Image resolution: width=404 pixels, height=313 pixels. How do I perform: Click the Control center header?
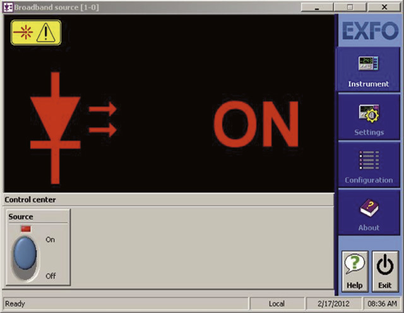point(30,200)
